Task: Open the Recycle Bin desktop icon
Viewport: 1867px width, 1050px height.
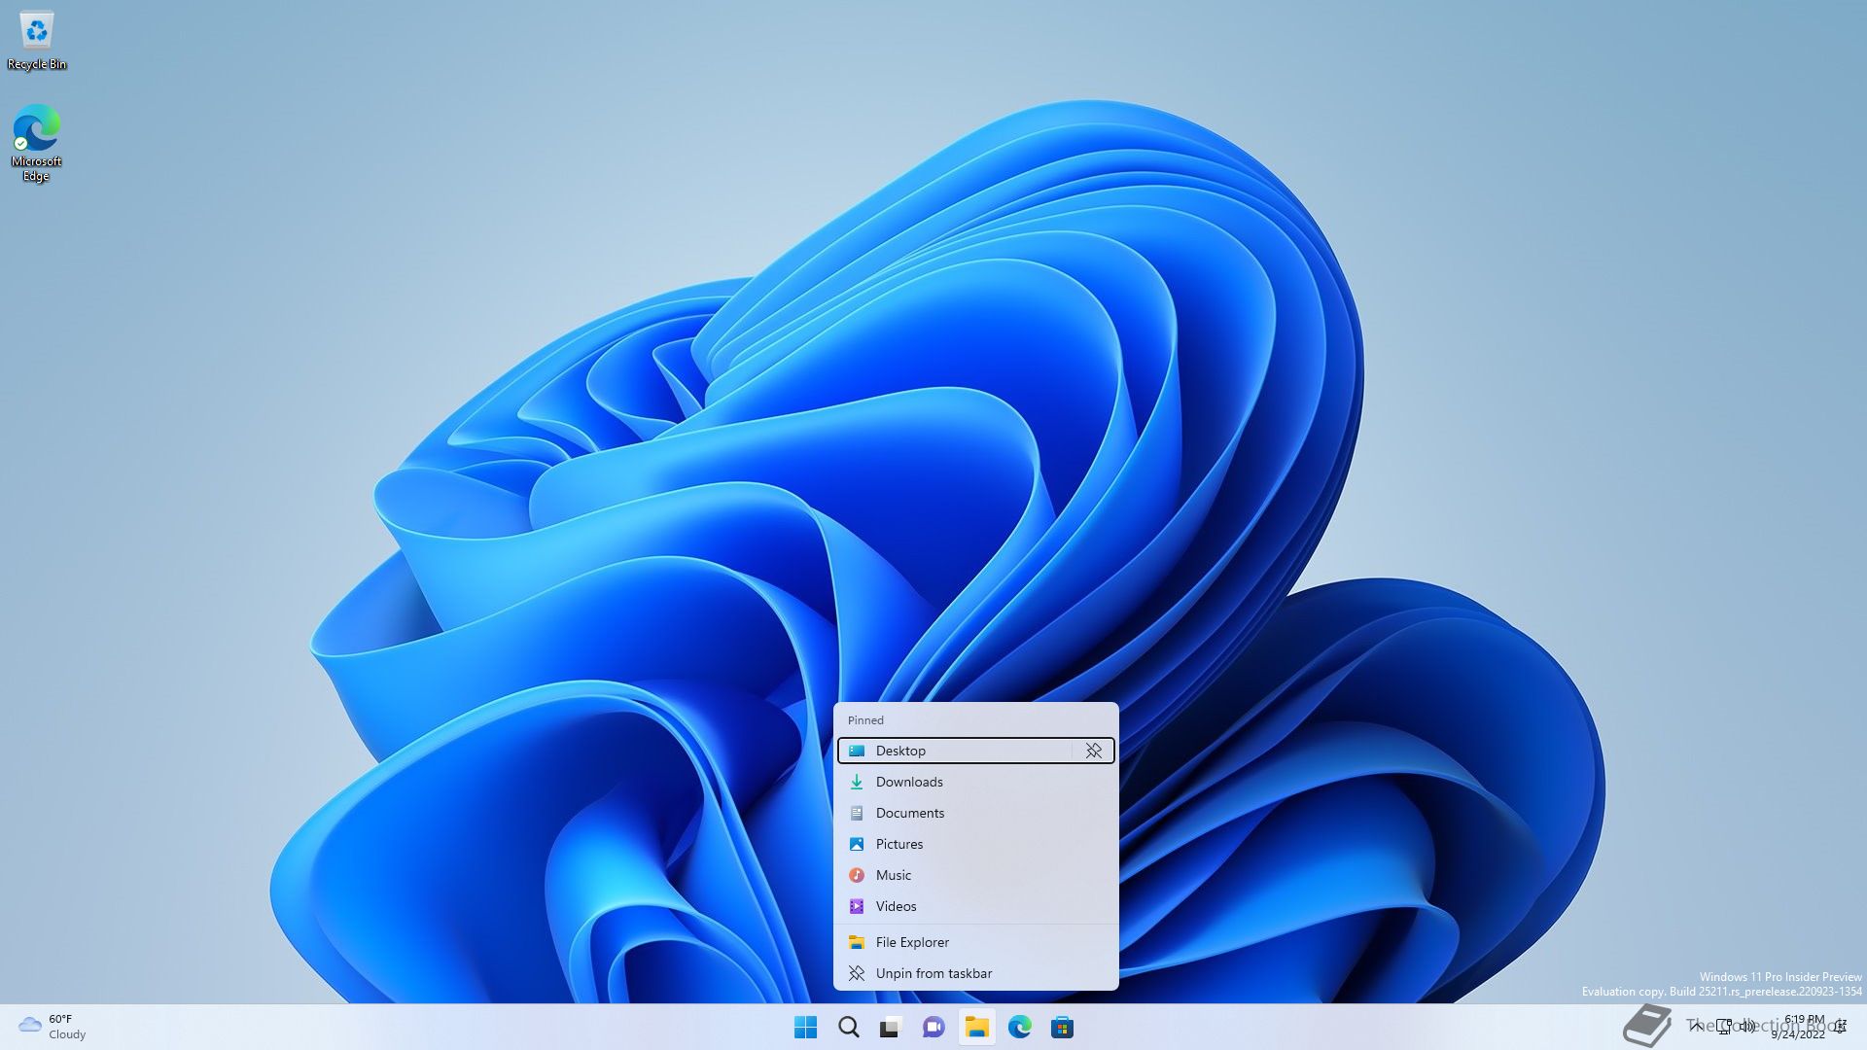Action: [x=37, y=41]
